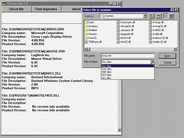
Task: Select the Iosubsys folder icon
Action: (86, 26)
